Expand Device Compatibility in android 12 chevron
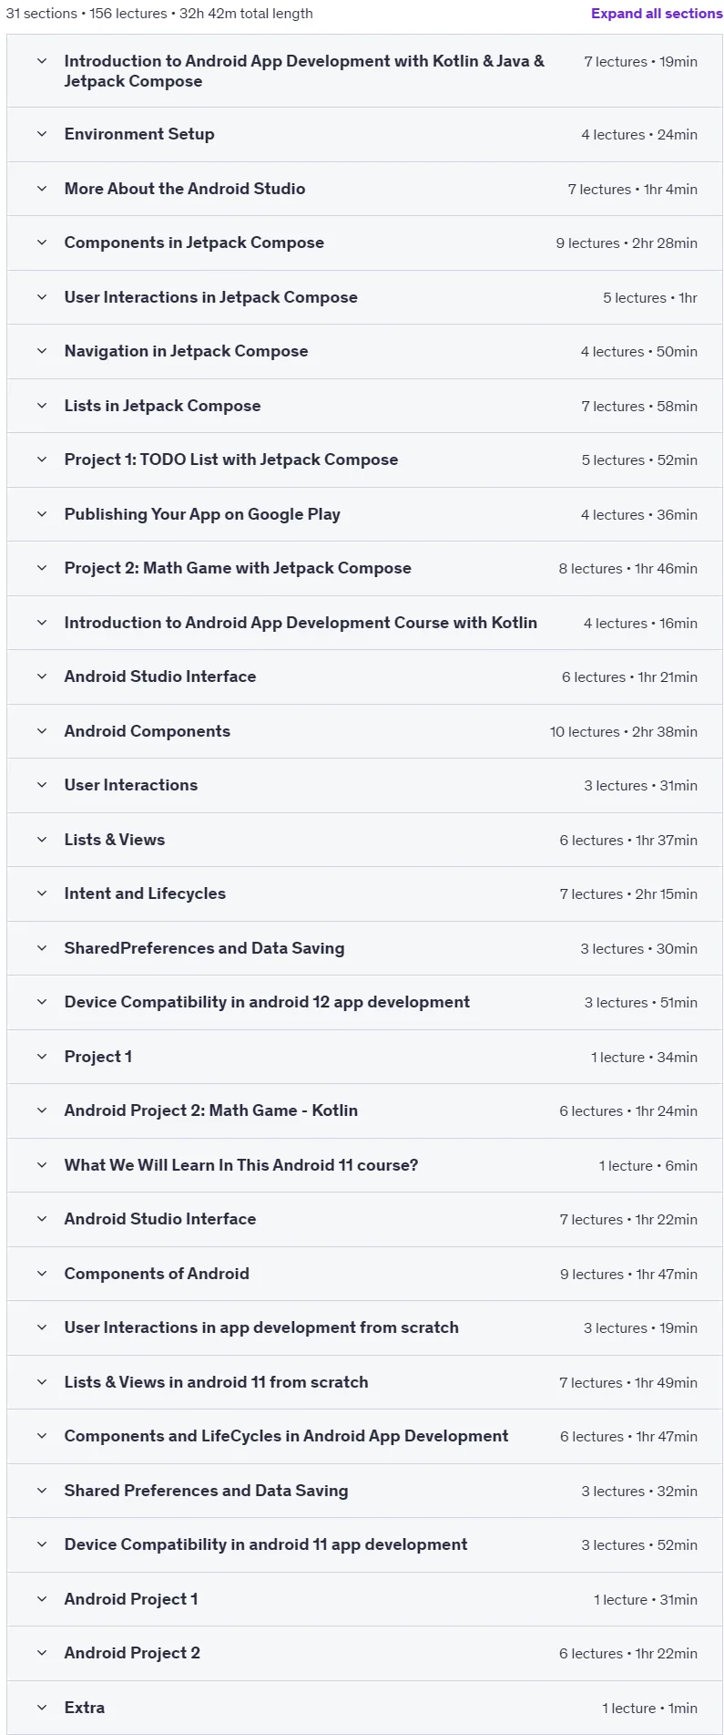 pyautogui.click(x=42, y=1002)
